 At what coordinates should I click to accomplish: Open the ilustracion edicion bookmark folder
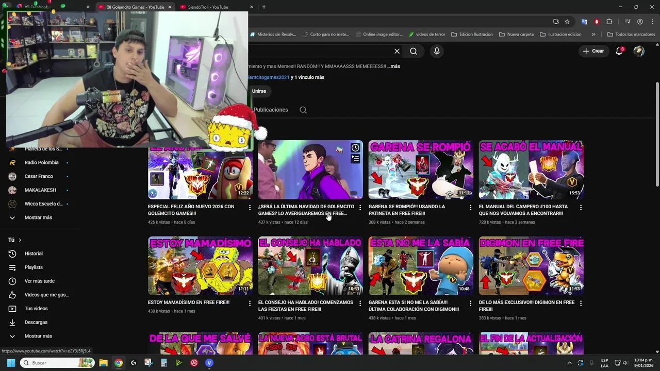coord(560,35)
